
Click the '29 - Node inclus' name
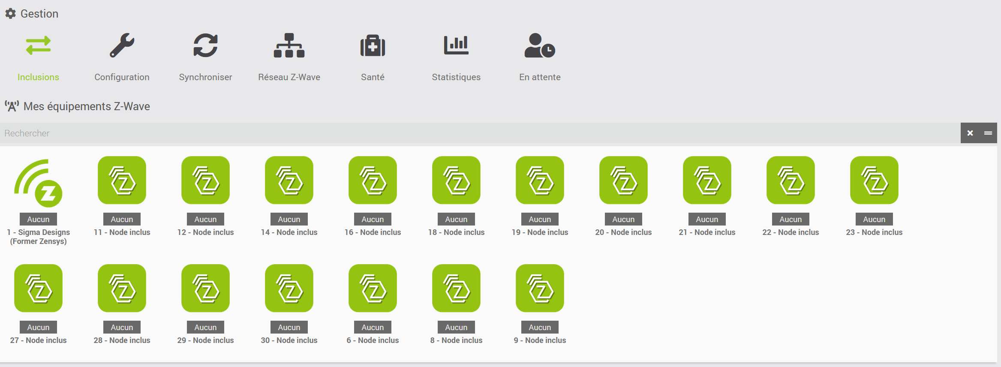tap(205, 340)
